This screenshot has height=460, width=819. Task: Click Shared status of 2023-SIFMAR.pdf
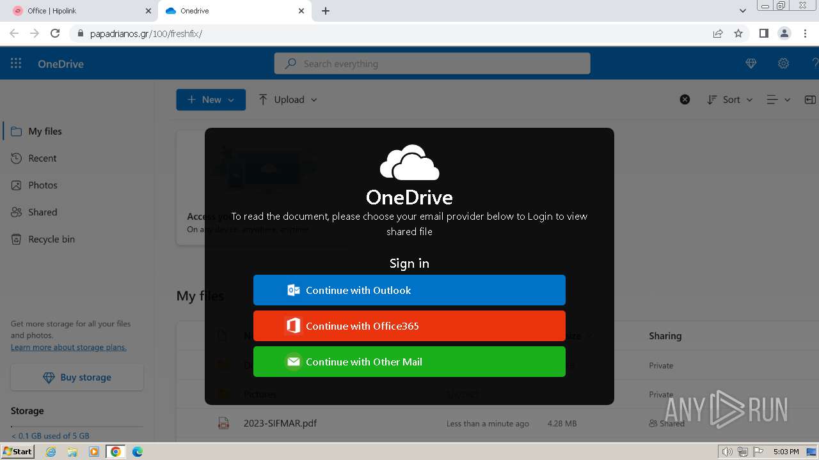pos(667,423)
